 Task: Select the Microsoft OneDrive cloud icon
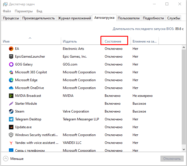(11, 88)
